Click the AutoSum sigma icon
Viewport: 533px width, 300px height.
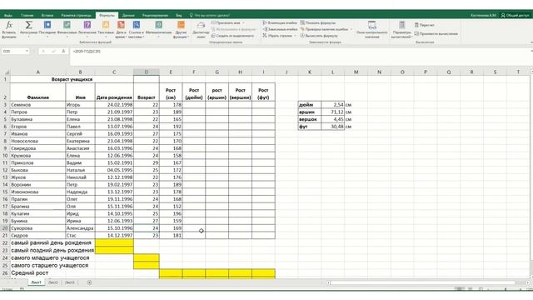click(28, 25)
